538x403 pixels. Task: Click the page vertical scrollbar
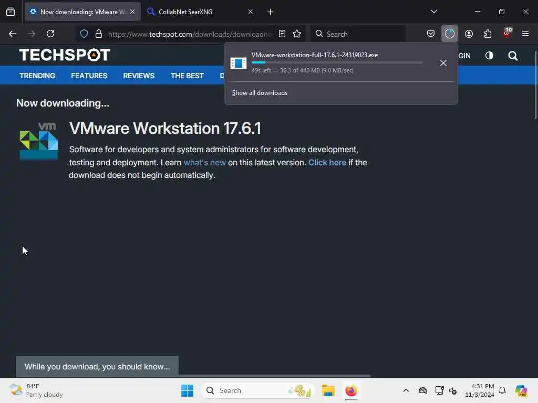pos(535,84)
